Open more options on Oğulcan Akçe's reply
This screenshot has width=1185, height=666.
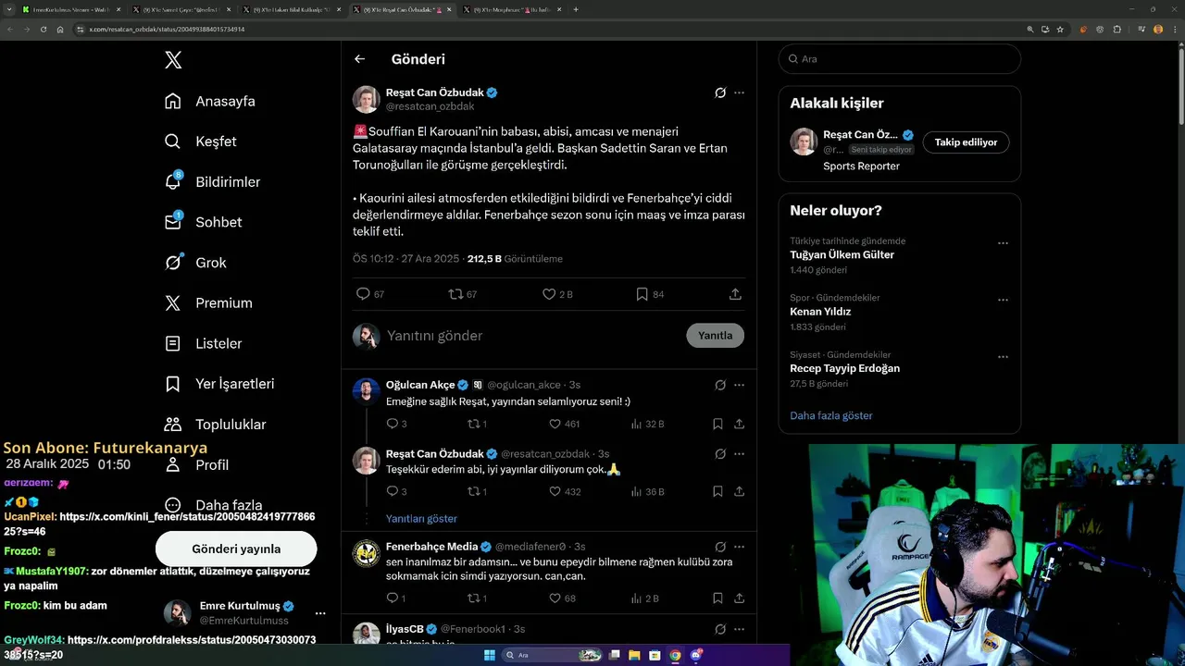[x=739, y=385]
